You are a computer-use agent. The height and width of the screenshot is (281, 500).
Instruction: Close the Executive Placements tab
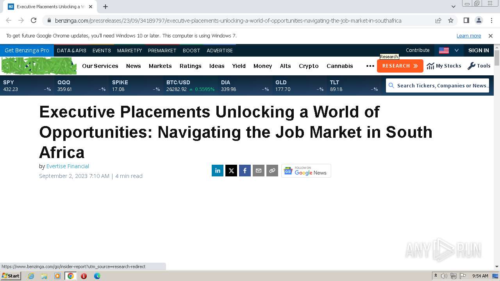click(91, 7)
